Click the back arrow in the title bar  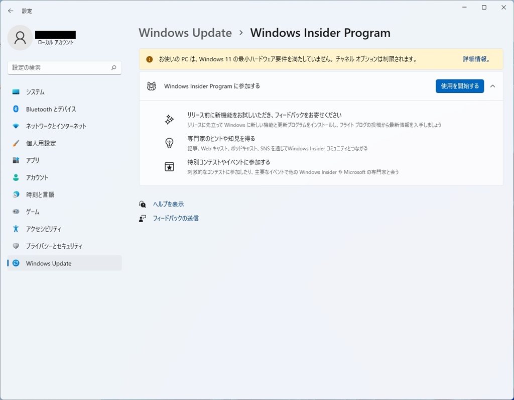[11, 11]
